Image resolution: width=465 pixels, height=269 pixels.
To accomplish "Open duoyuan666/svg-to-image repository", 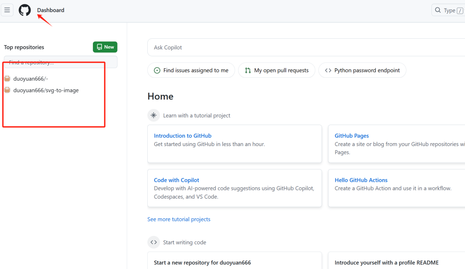I will [46, 90].
